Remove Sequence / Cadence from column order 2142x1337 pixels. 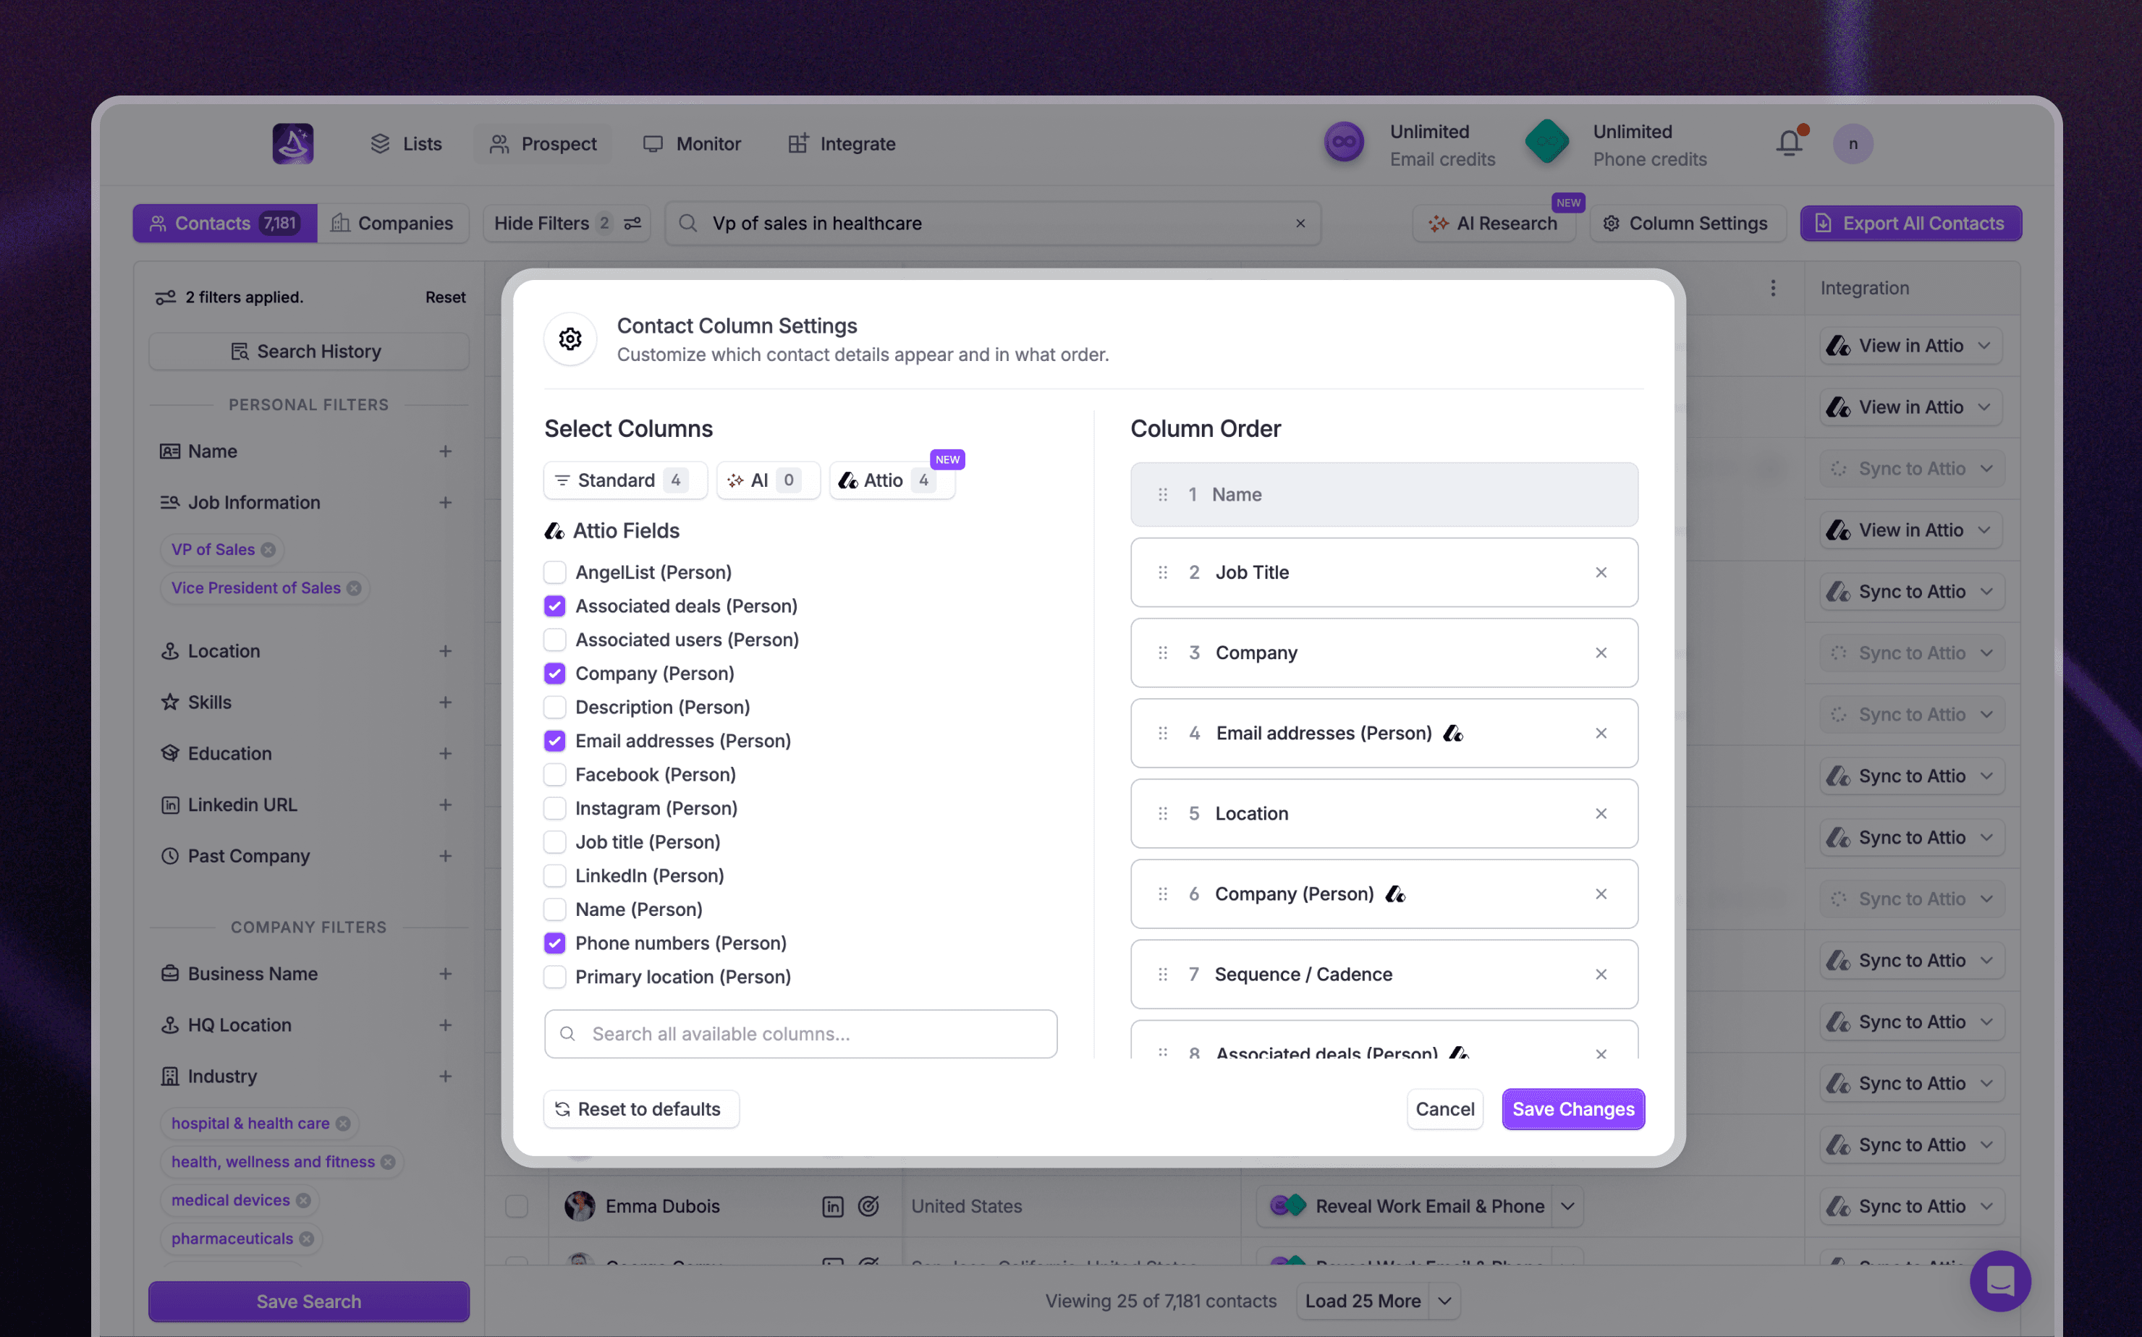click(x=1601, y=975)
